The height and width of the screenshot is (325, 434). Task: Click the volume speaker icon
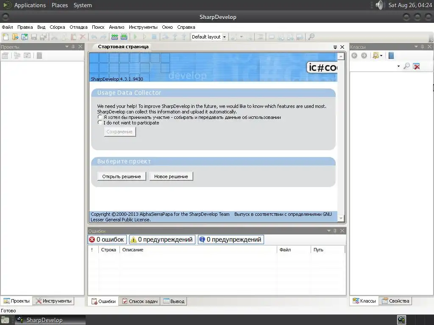380,5
